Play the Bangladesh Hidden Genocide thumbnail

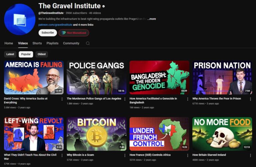159,77
